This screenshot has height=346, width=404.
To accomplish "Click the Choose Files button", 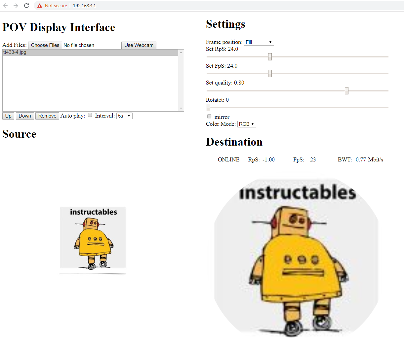I will click(x=45, y=45).
